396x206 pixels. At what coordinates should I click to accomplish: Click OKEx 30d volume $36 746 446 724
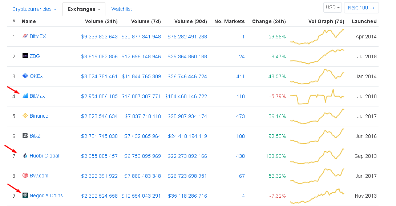tap(187, 76)
